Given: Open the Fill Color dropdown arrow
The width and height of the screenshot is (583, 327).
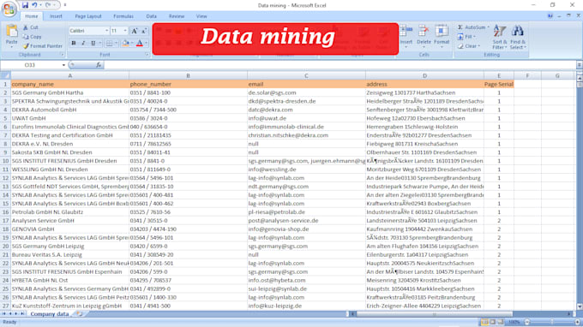Looking at the screenshot, I should point(132,44).
